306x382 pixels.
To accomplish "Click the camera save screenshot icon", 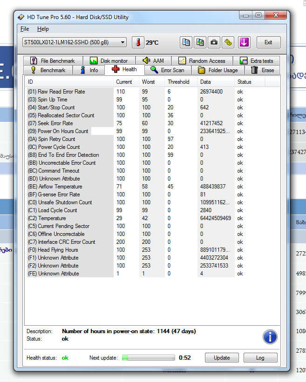I will 214,42.
